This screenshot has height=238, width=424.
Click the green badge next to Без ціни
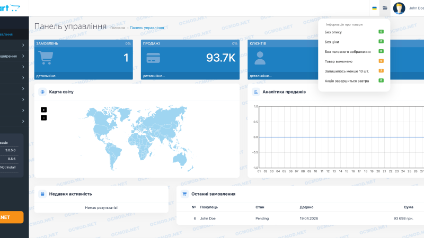381,41
